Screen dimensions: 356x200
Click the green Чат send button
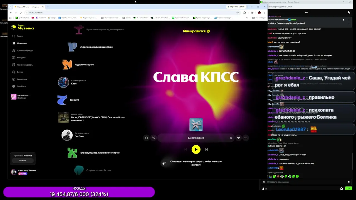pyautogui.click(x=348, y=189)
